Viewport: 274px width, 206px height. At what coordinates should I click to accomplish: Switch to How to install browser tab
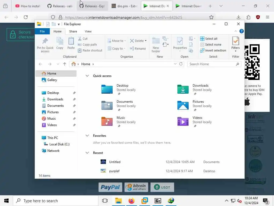click(28, 6)
